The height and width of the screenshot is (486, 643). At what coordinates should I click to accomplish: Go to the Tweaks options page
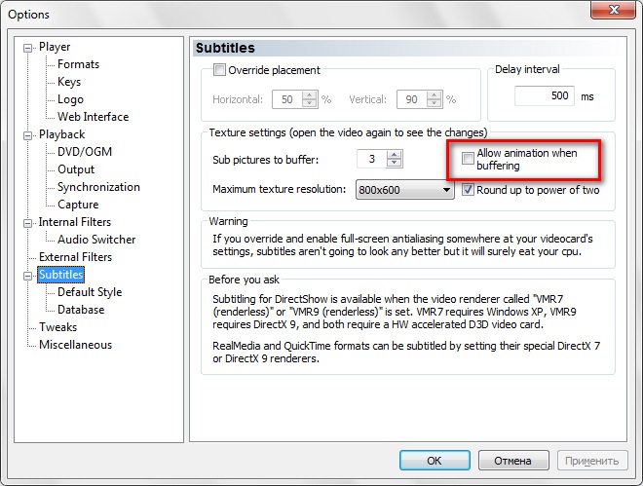[x=57, y=327]
